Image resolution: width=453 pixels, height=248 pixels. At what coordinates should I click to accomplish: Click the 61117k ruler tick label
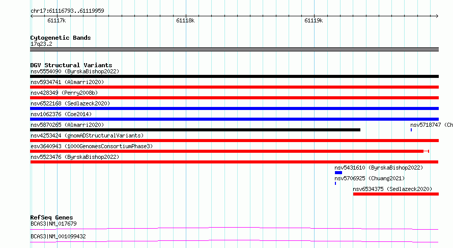click(x=56, y=20)
